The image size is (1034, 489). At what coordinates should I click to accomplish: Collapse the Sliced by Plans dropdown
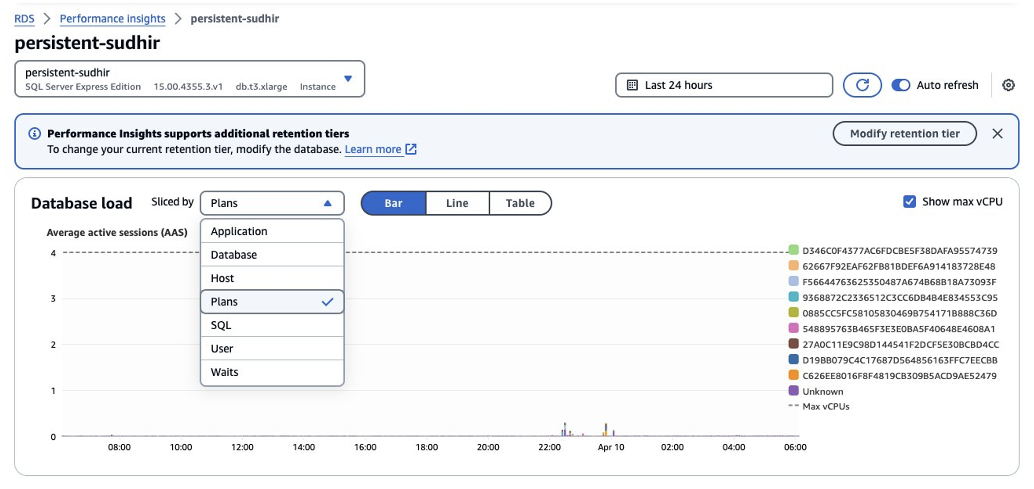[272, 203]
